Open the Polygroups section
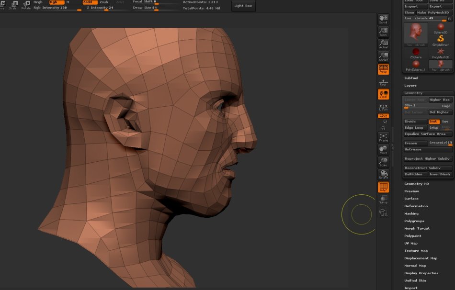Viewport: 455px width, 290px height. coord(415,221)
